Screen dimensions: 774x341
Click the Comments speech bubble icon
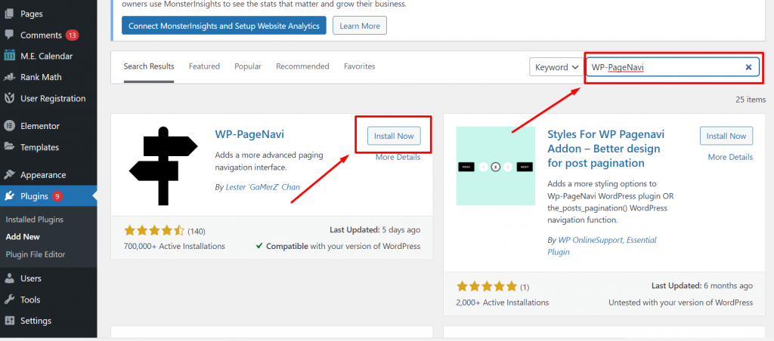[9, 35]
